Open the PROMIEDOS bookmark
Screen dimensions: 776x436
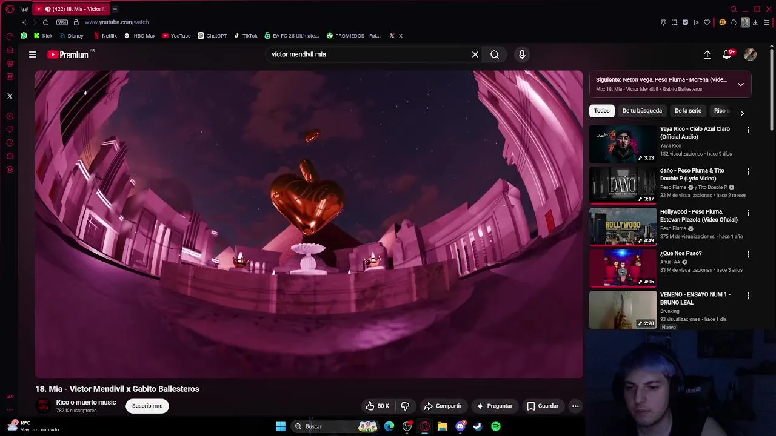(x=353, y=36)
